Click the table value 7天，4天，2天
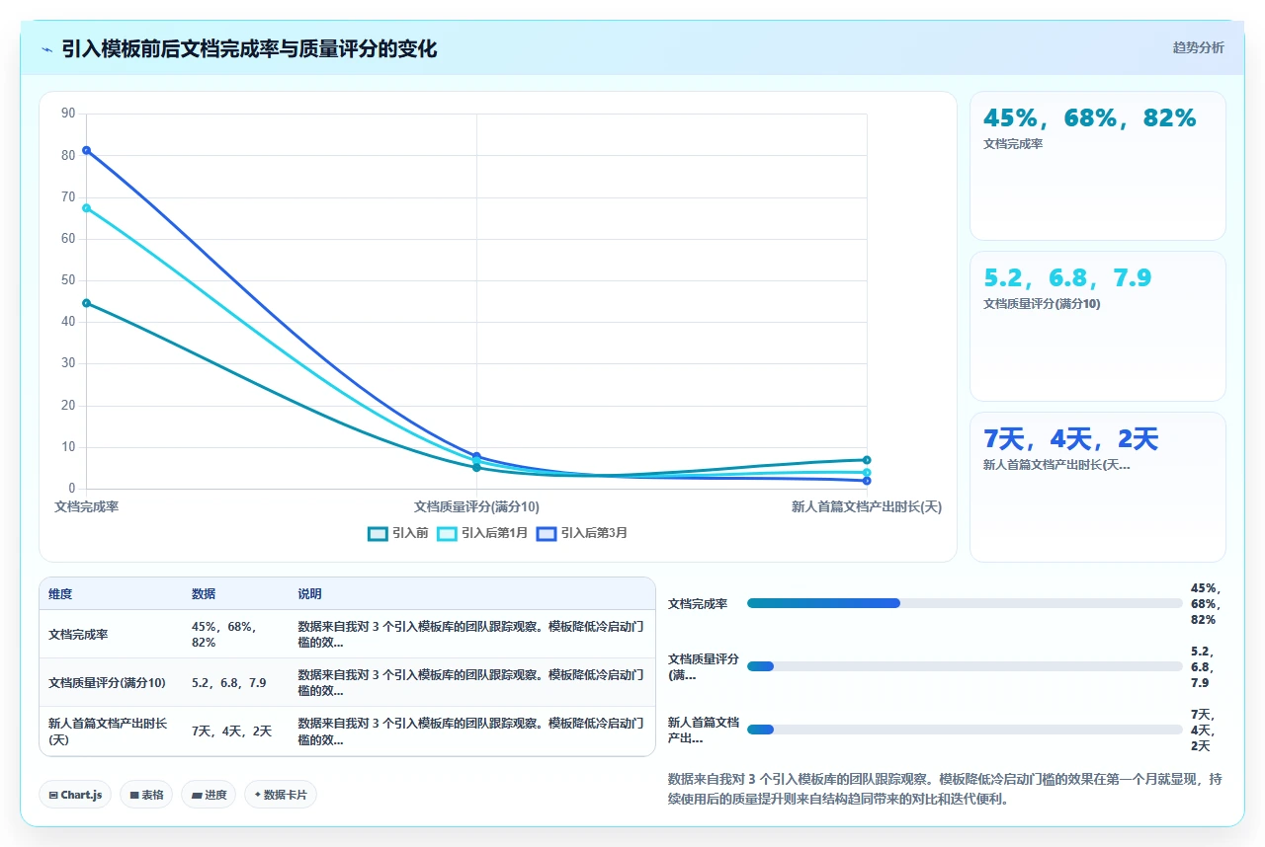1265x847 pixels. point(231,731)
